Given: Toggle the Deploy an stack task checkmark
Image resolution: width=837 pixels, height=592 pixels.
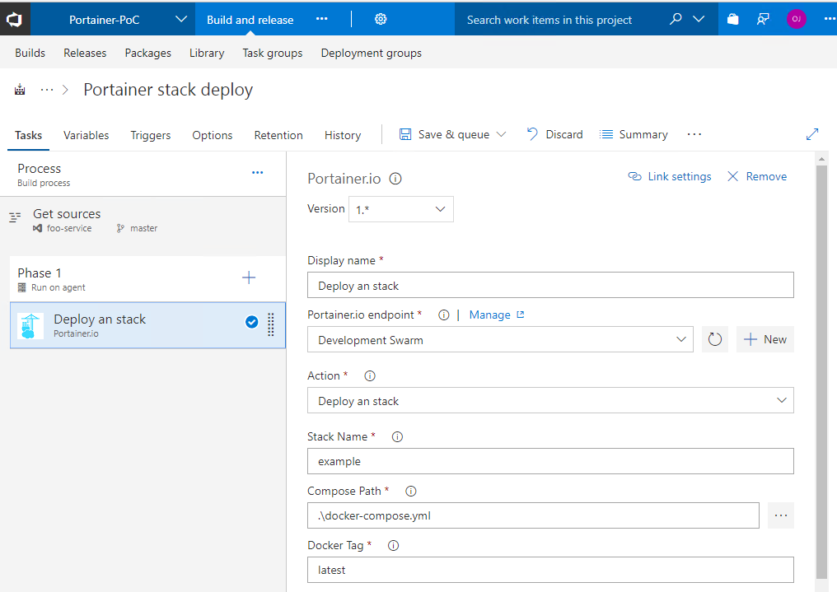Looking at the screenshot, I should pos(251,322).
